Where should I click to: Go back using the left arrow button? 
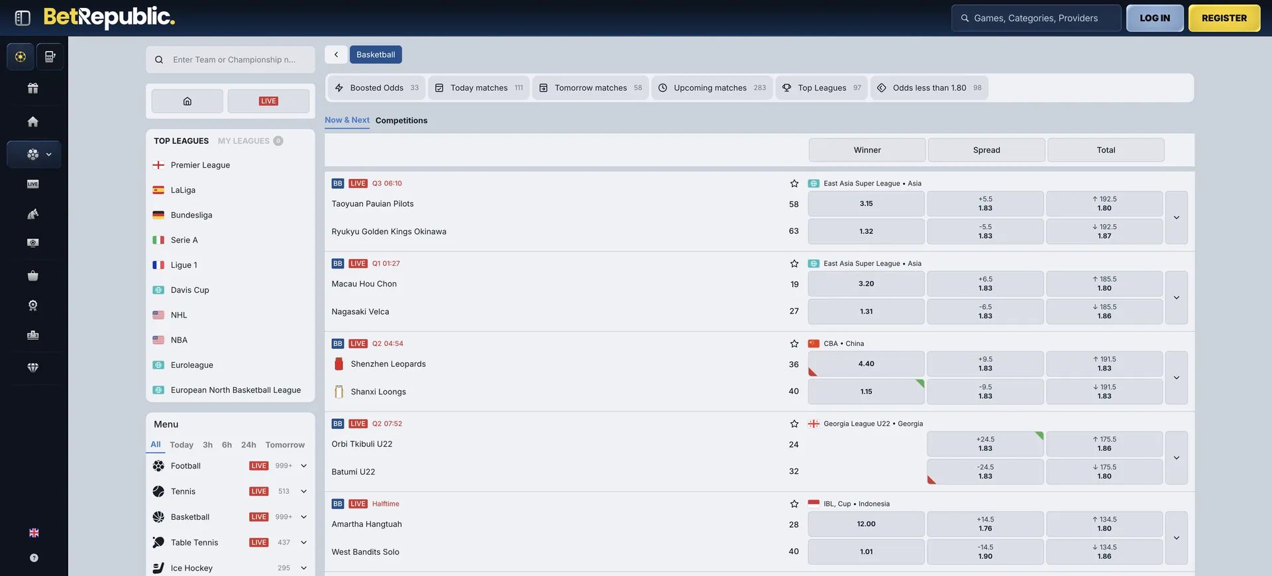[x=336, y=54]
